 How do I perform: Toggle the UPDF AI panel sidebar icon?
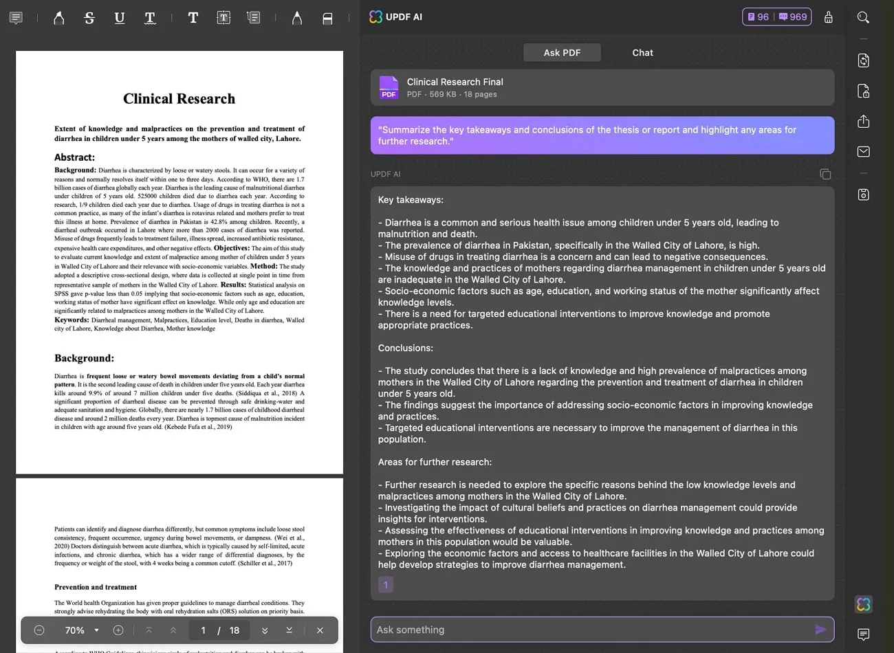[864, 604]
